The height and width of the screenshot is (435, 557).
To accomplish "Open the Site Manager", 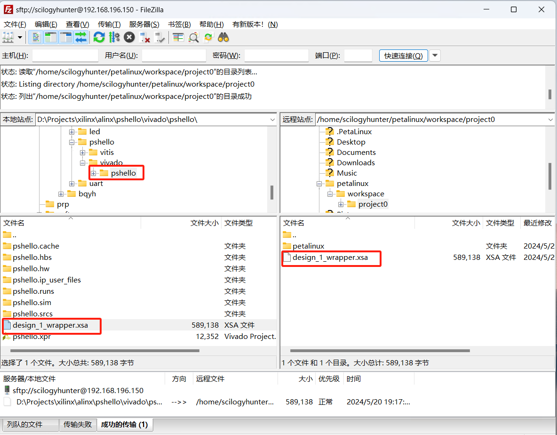I will (x=8, y=37).
